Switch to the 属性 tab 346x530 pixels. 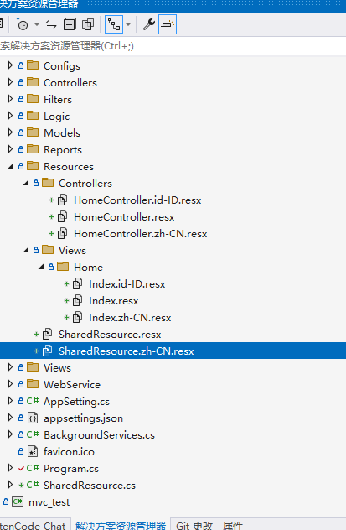[233, 525]
